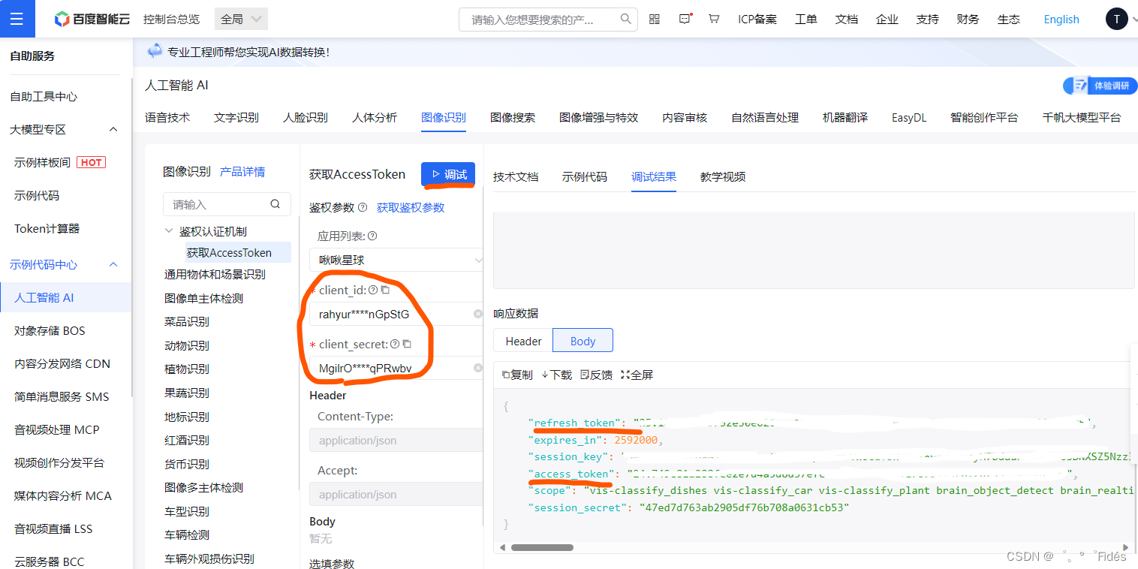This screenshot has width=1138, height=569.
Task: Copy the client_id value with copy icon
Action: pos(385,290)
